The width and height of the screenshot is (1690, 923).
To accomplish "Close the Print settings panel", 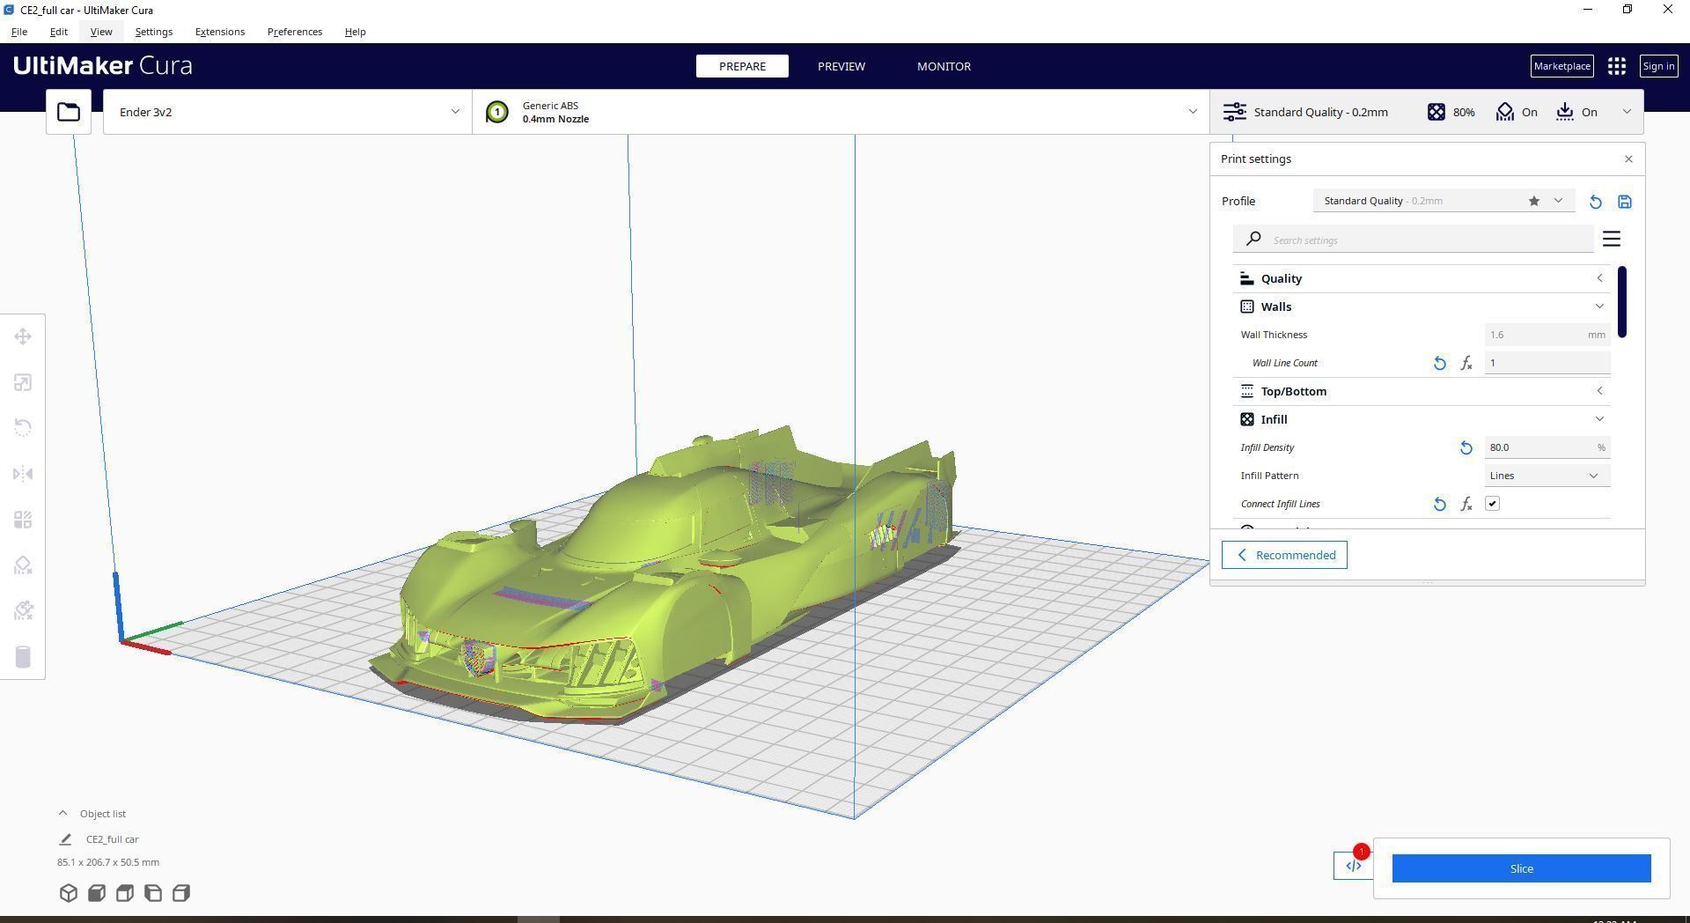I will pyautogui.click(x=1628, y=159).
